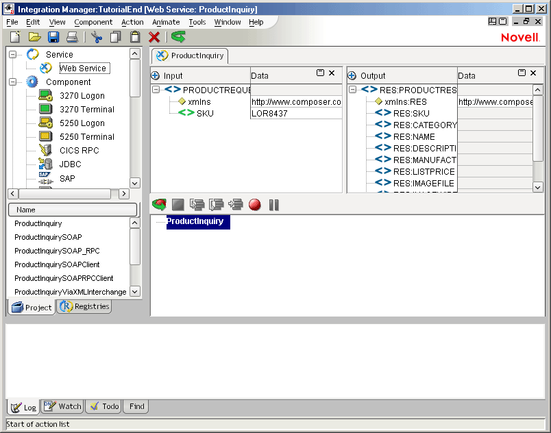This screenshot has height=433, width=551.
Task: Collapse the PRODUCTREQUEST input node
Action: tap(156, 90)
